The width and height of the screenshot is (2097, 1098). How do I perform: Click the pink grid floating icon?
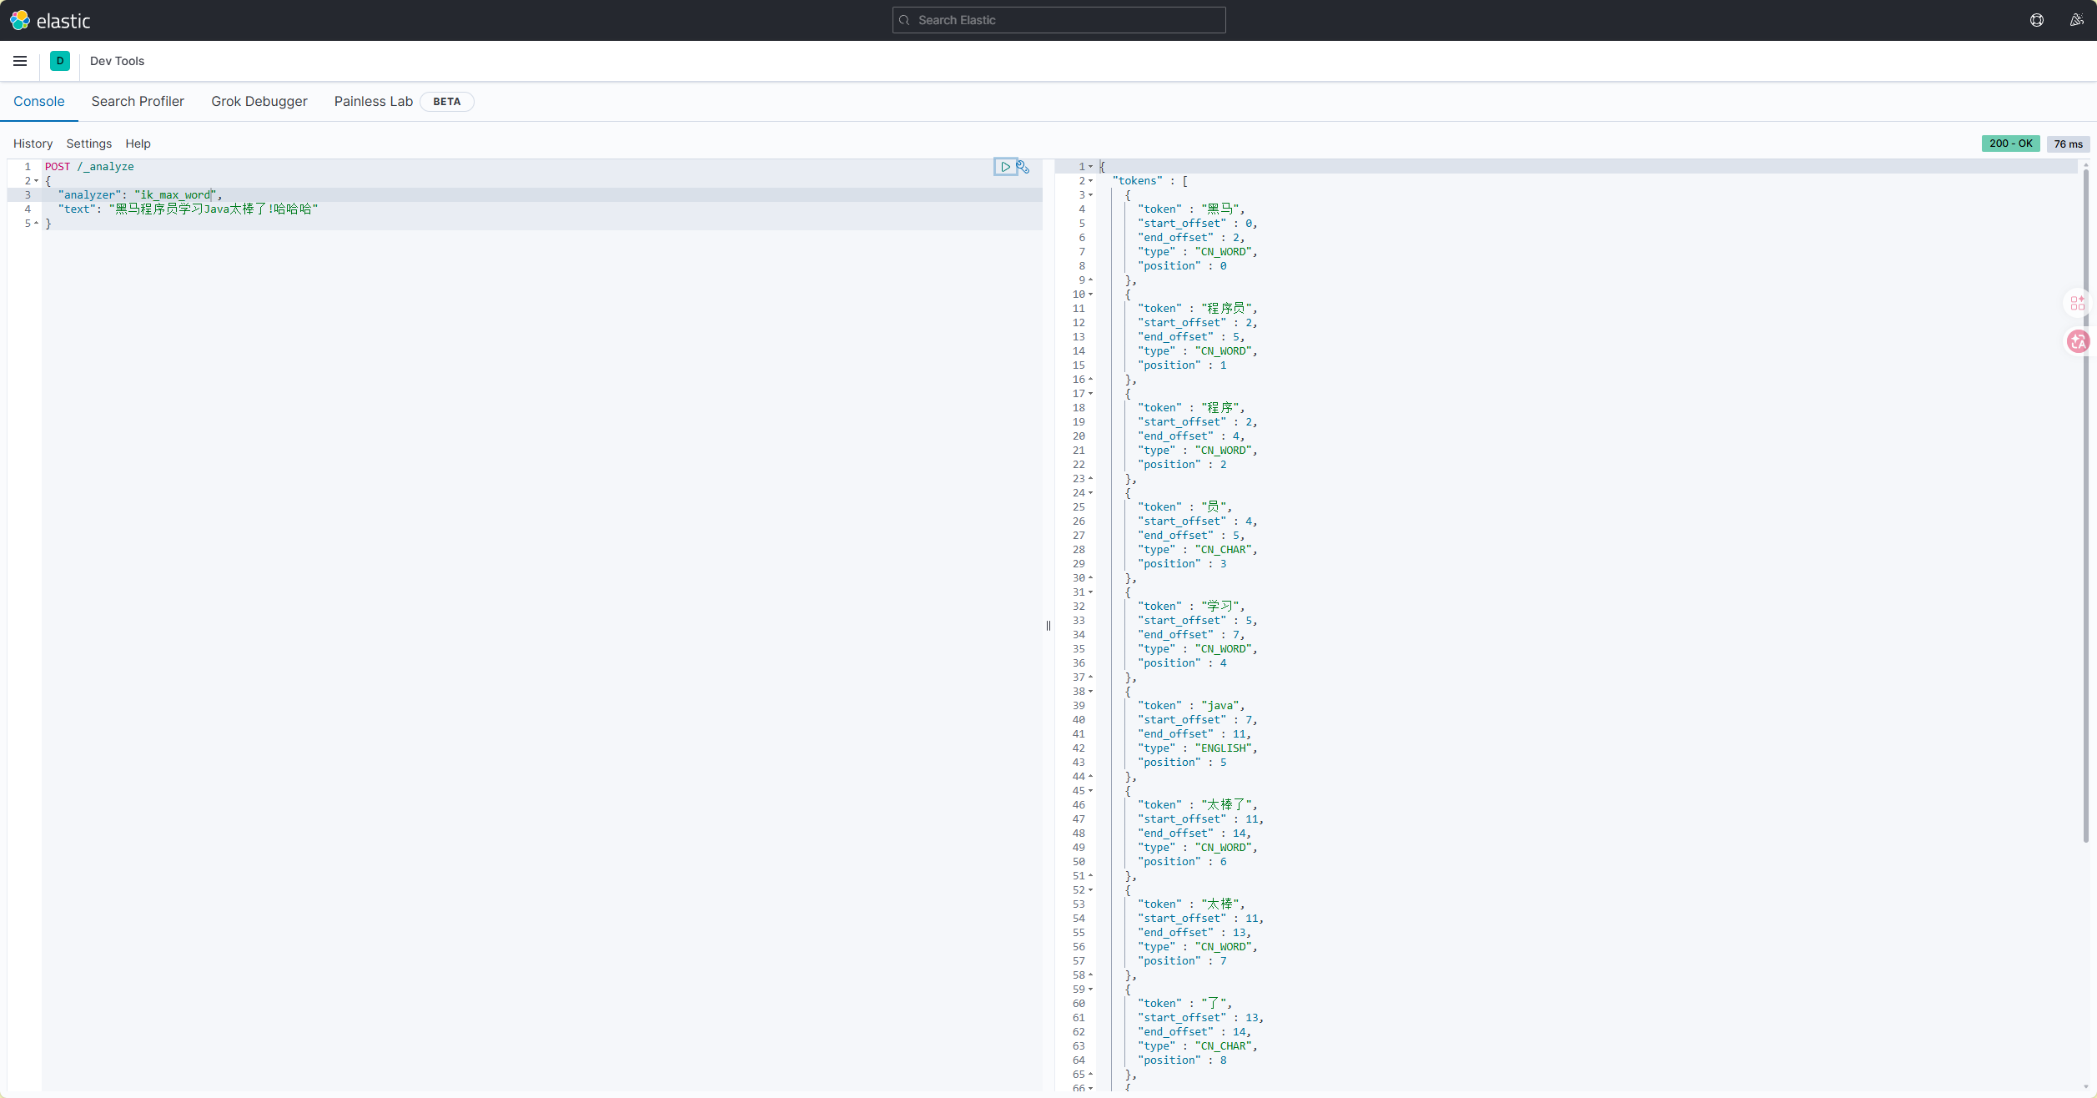2077,303
